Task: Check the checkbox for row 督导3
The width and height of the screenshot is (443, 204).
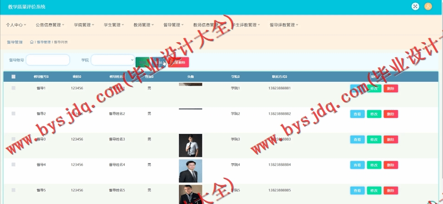Action: 13,139
